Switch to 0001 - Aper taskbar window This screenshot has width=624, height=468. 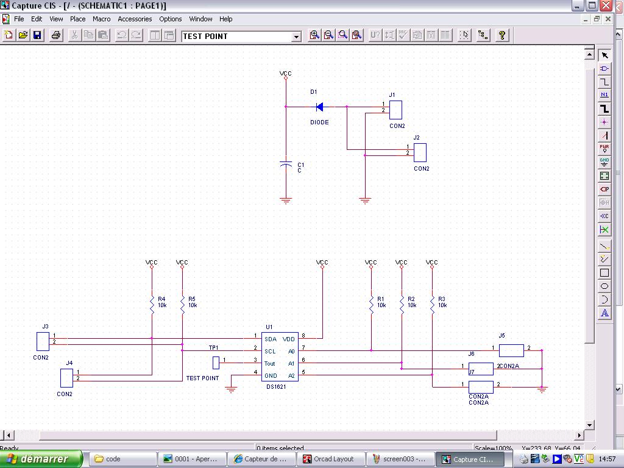(x=192, y=459)
